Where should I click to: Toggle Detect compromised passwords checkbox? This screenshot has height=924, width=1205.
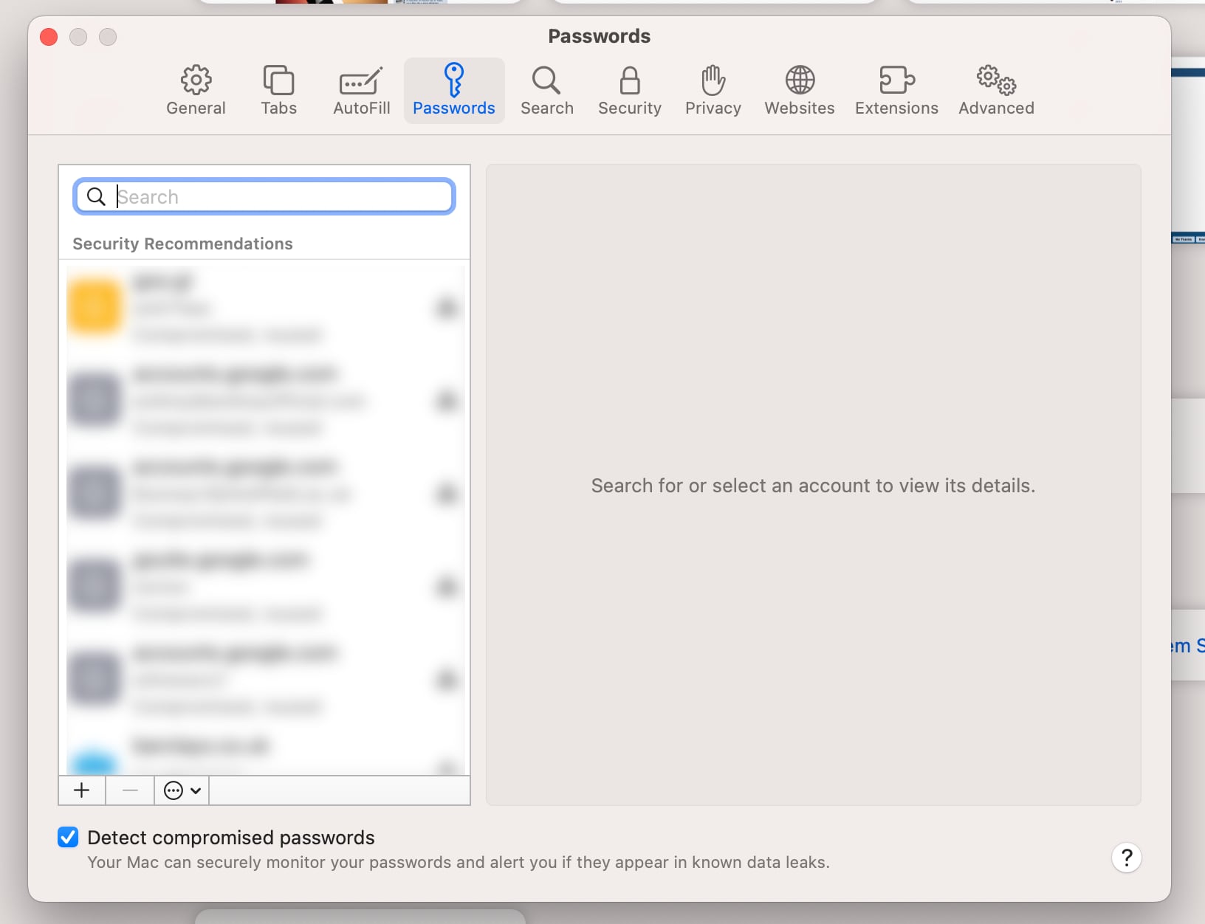click(x=68, y=837)
